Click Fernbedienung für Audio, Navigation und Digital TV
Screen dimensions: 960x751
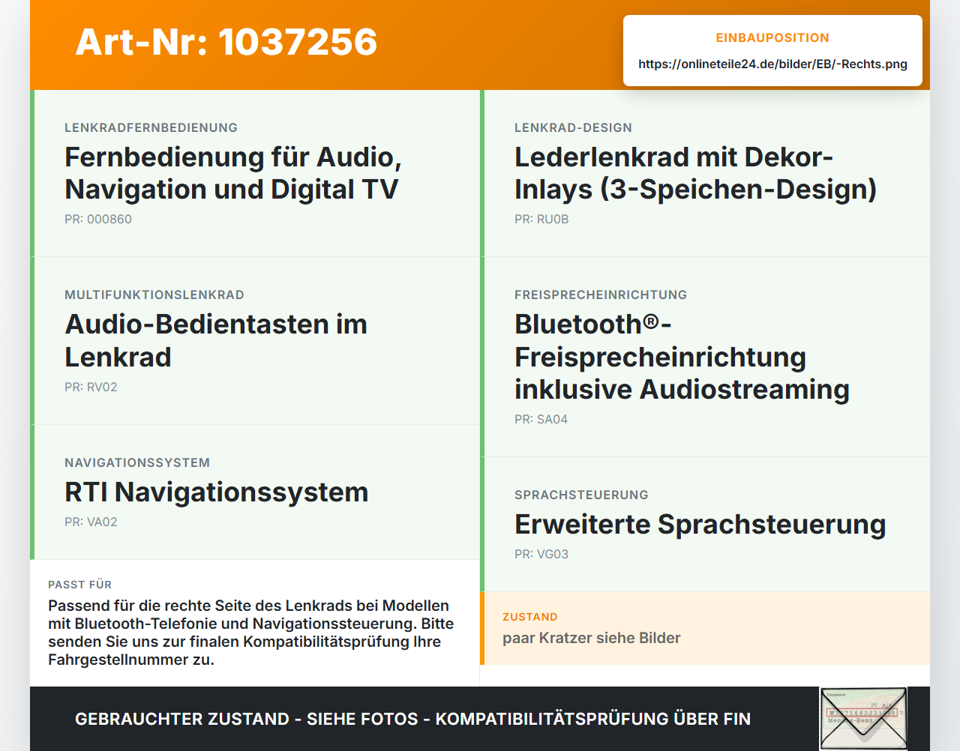point(233,173)
